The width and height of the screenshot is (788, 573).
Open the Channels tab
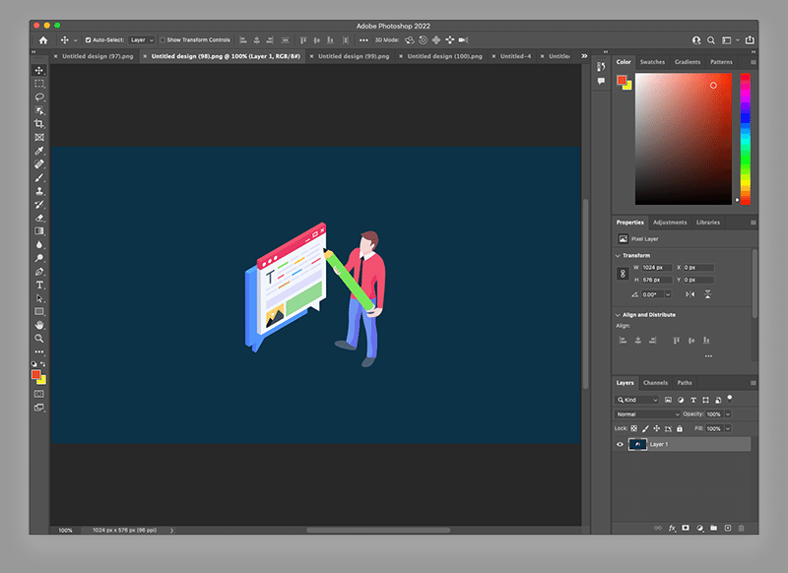pos(655,383)
